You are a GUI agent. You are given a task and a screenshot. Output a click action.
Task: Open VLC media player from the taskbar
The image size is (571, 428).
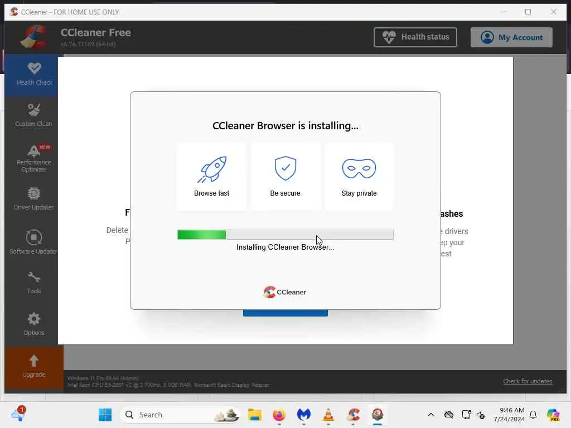(x=328, y=415)
